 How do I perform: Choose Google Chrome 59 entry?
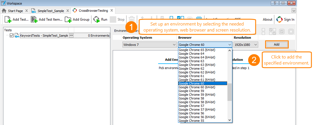(x=203, y=91)
